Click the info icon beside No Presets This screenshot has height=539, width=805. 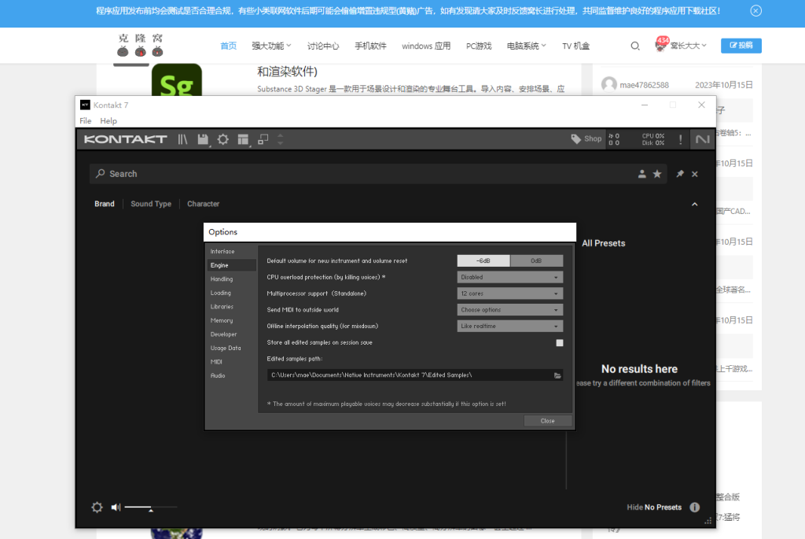[x=695, y=508]
